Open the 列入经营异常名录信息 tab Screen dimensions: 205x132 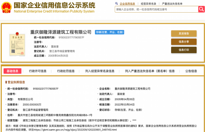point(100,71)
